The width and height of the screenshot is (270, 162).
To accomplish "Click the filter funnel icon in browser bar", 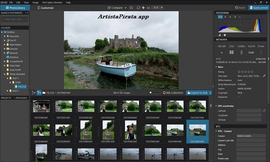I will pyautogui.click(x=39, y=93).
